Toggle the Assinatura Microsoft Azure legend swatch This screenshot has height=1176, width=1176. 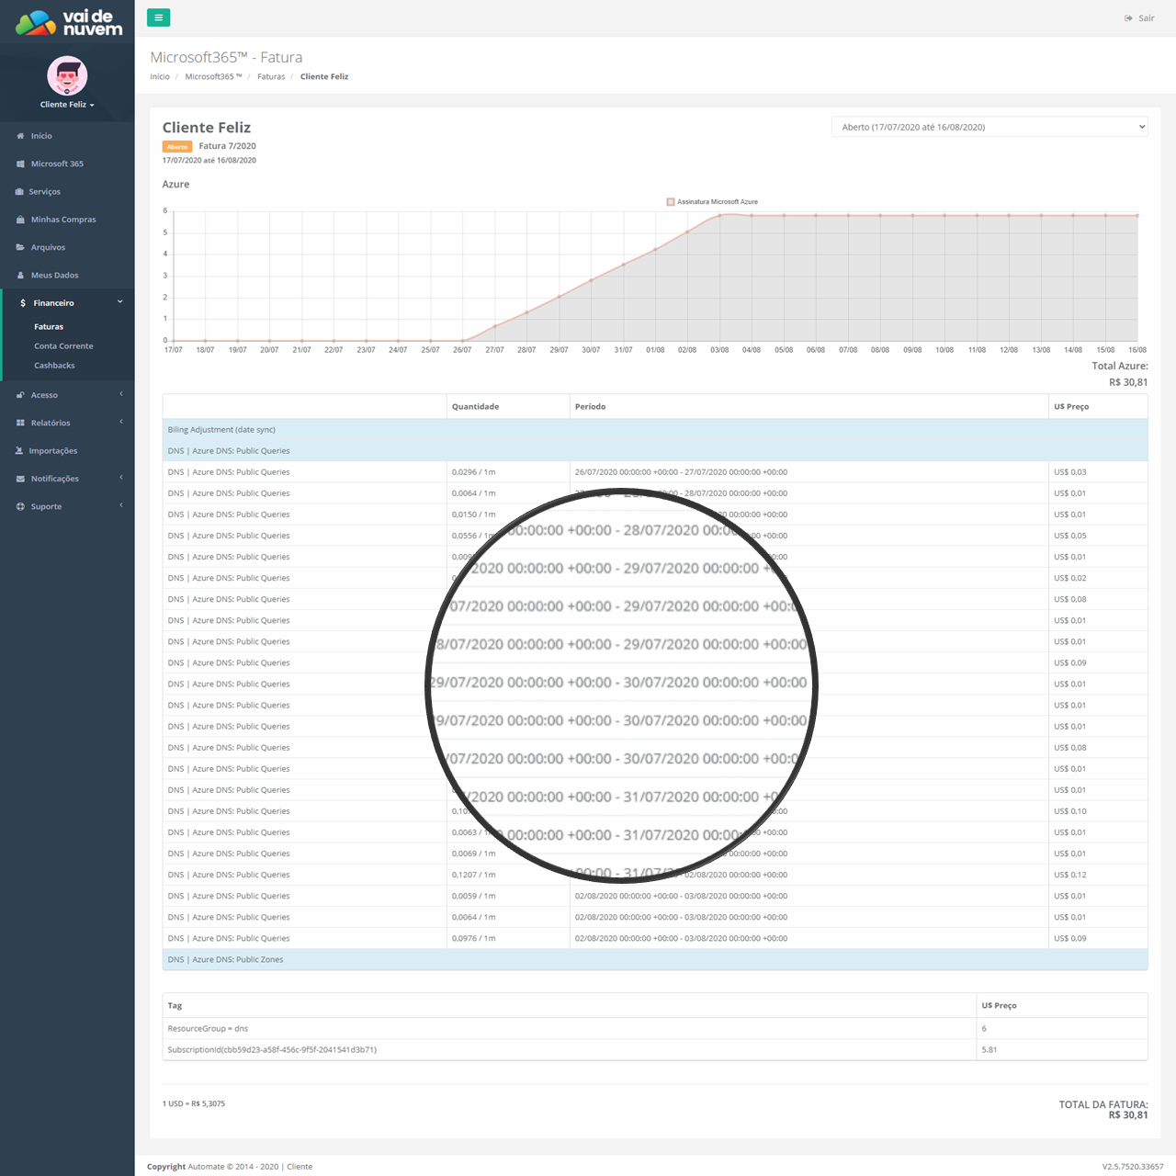point(671,202)
